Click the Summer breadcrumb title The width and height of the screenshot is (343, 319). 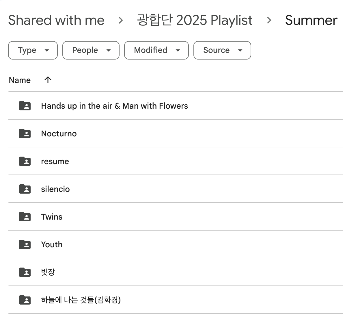(311, 20)
